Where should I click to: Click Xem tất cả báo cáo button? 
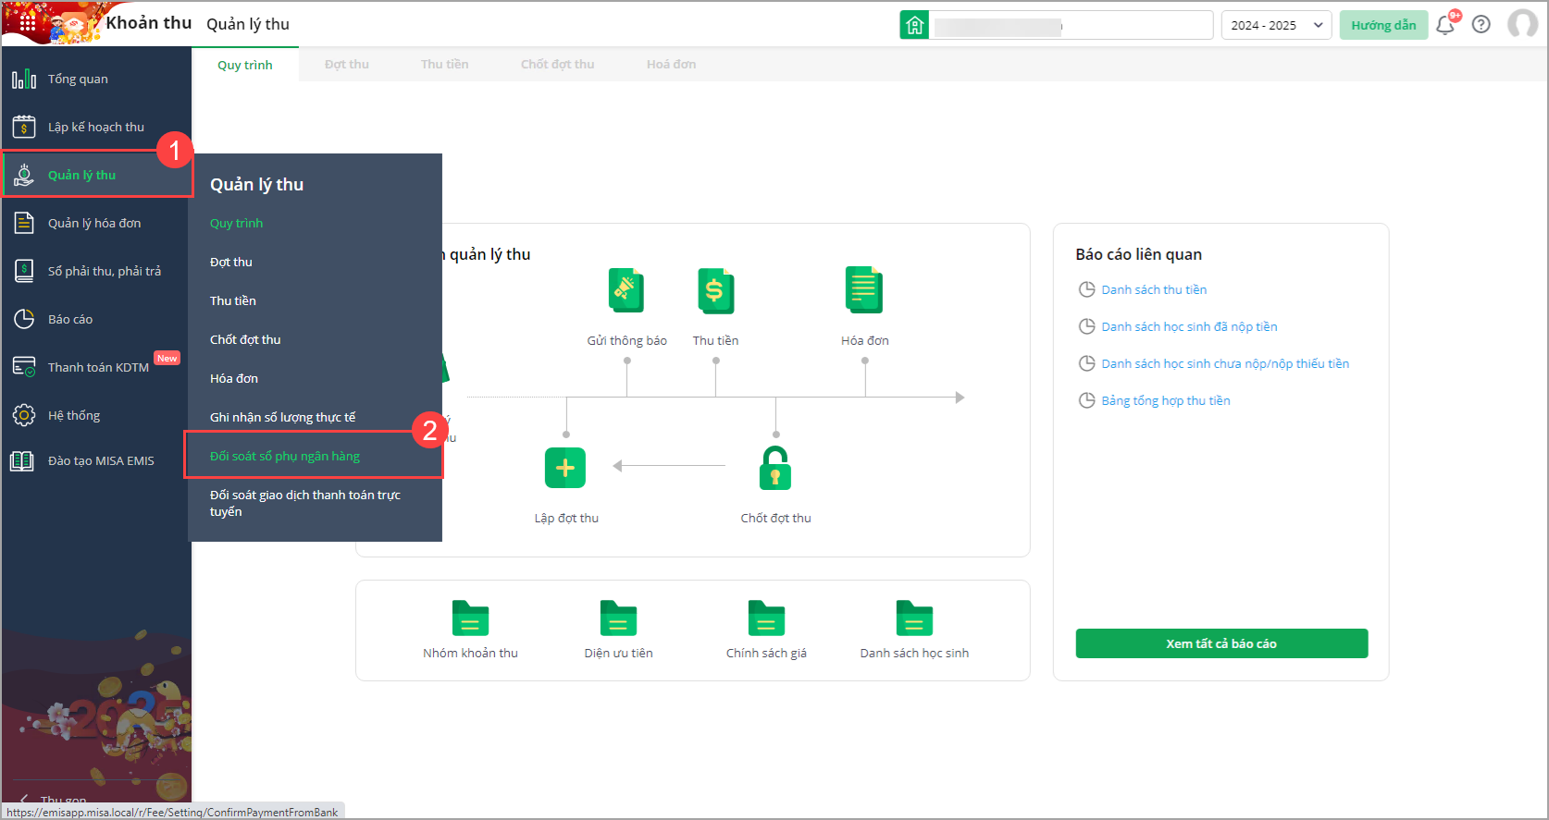[1221, 643]
